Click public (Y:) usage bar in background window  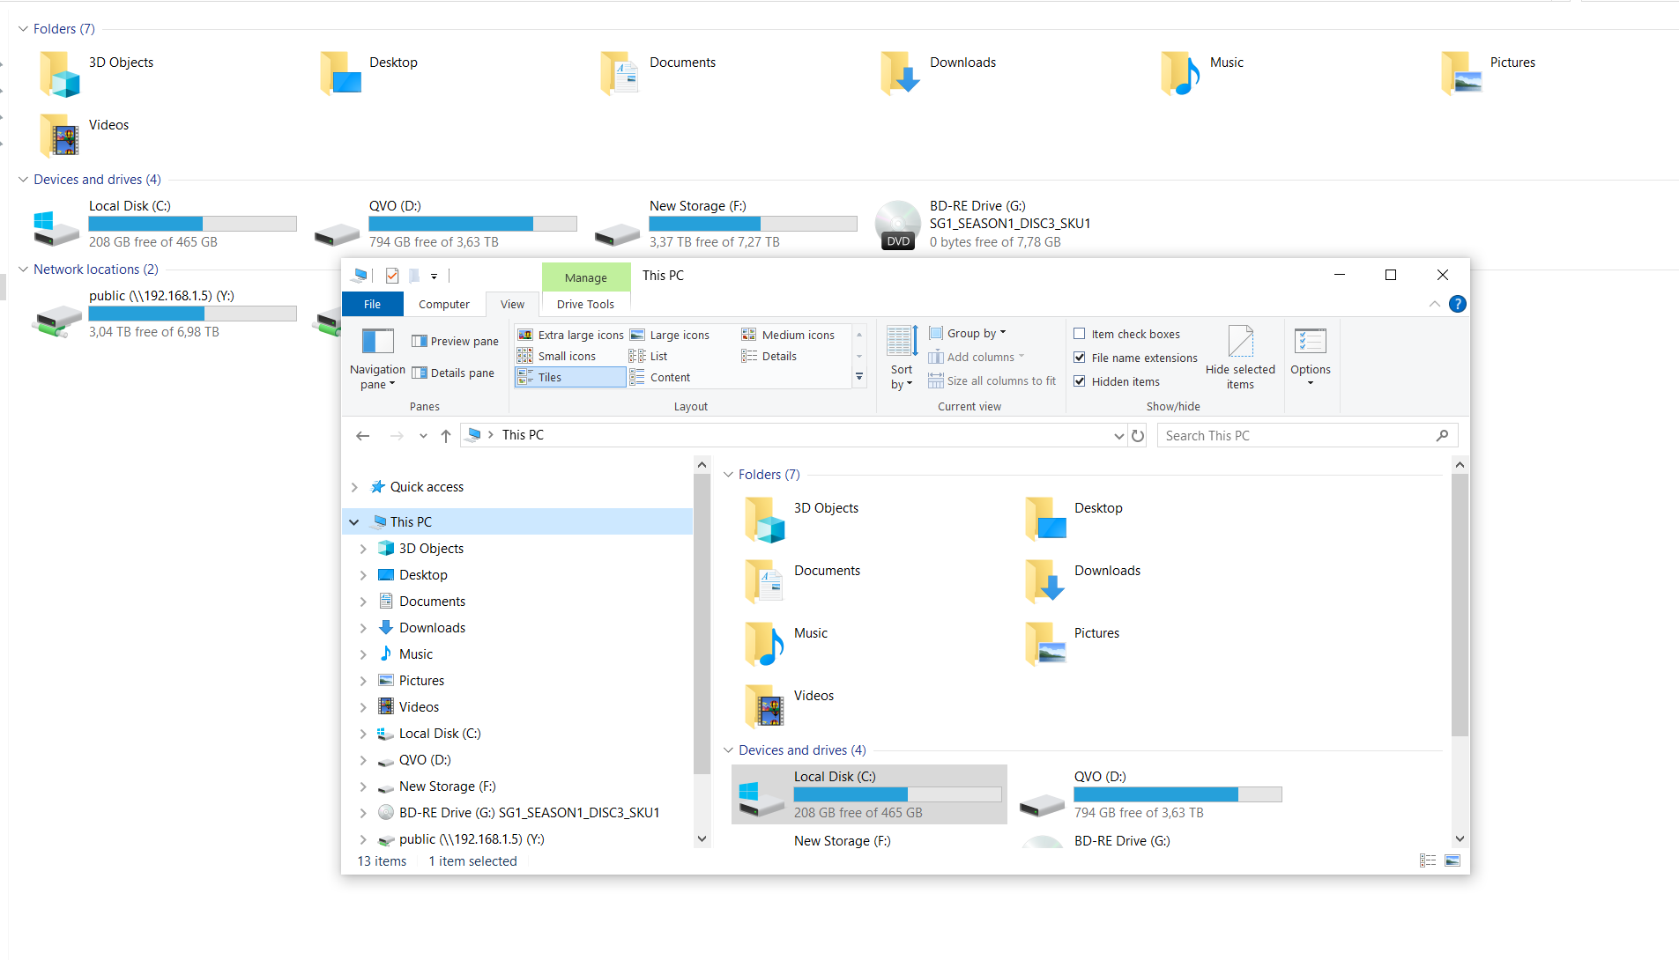(x=192, y=314)
